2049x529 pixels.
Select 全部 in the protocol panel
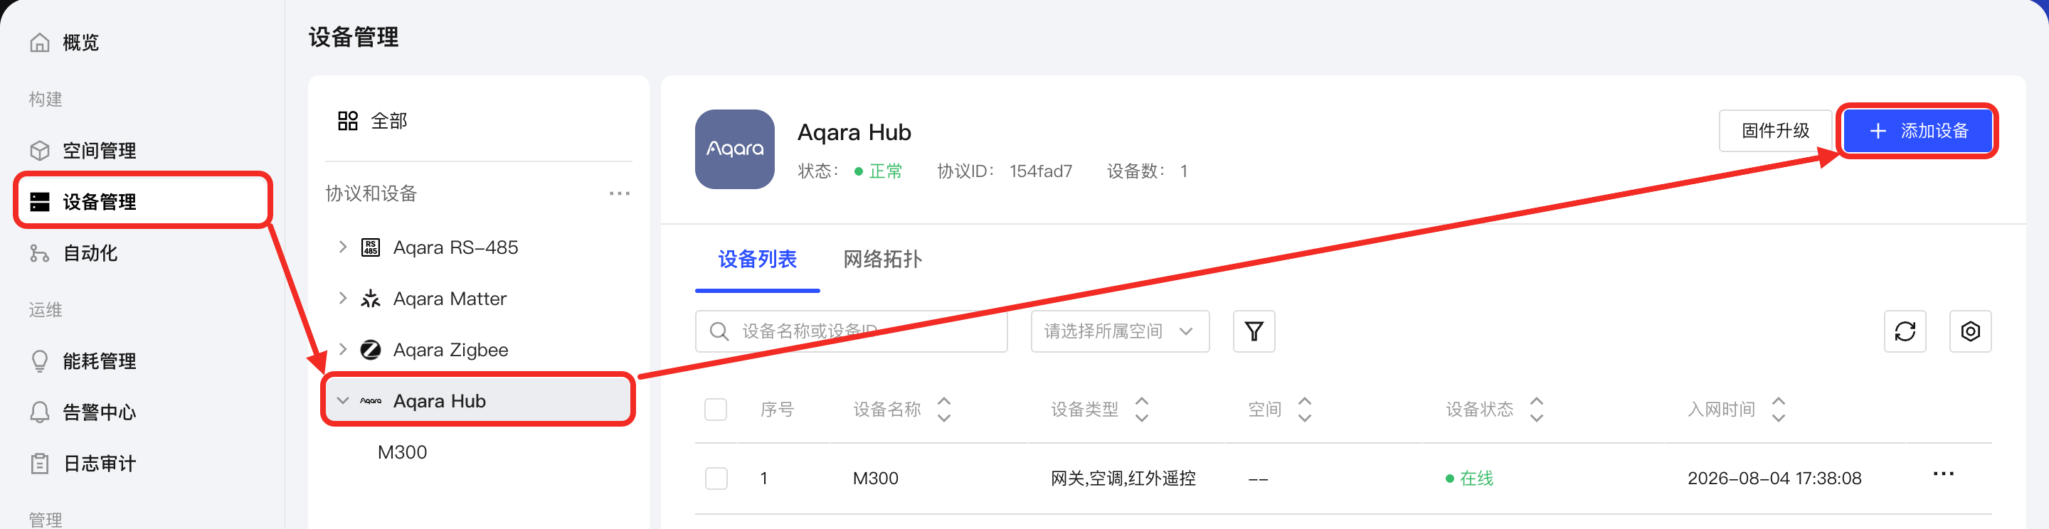389,121
